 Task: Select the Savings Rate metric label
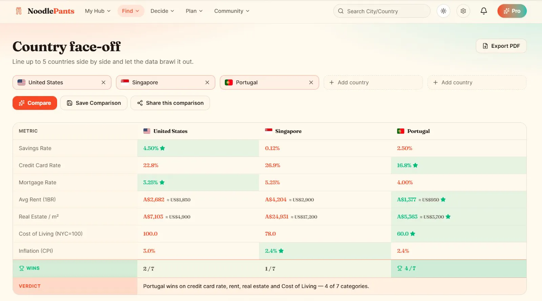35,148
